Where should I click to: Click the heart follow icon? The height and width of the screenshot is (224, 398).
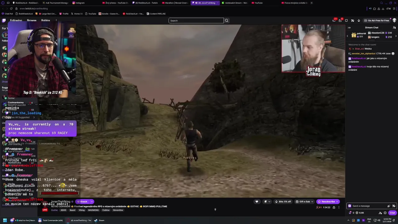point(257,202)
